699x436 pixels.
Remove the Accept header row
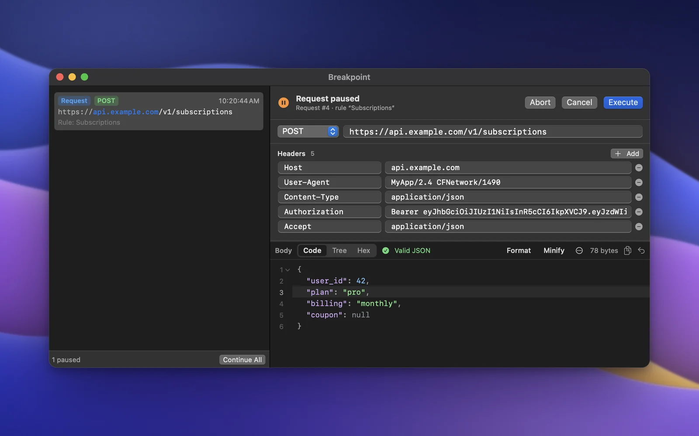click(x=639, y=227)
